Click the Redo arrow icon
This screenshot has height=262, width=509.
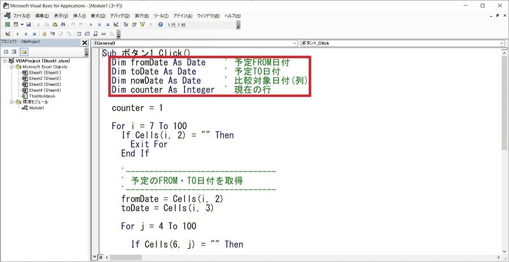click(x=81, y=25)
